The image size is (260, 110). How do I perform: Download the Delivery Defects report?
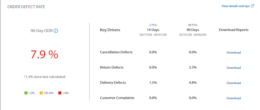pos(234,83)
